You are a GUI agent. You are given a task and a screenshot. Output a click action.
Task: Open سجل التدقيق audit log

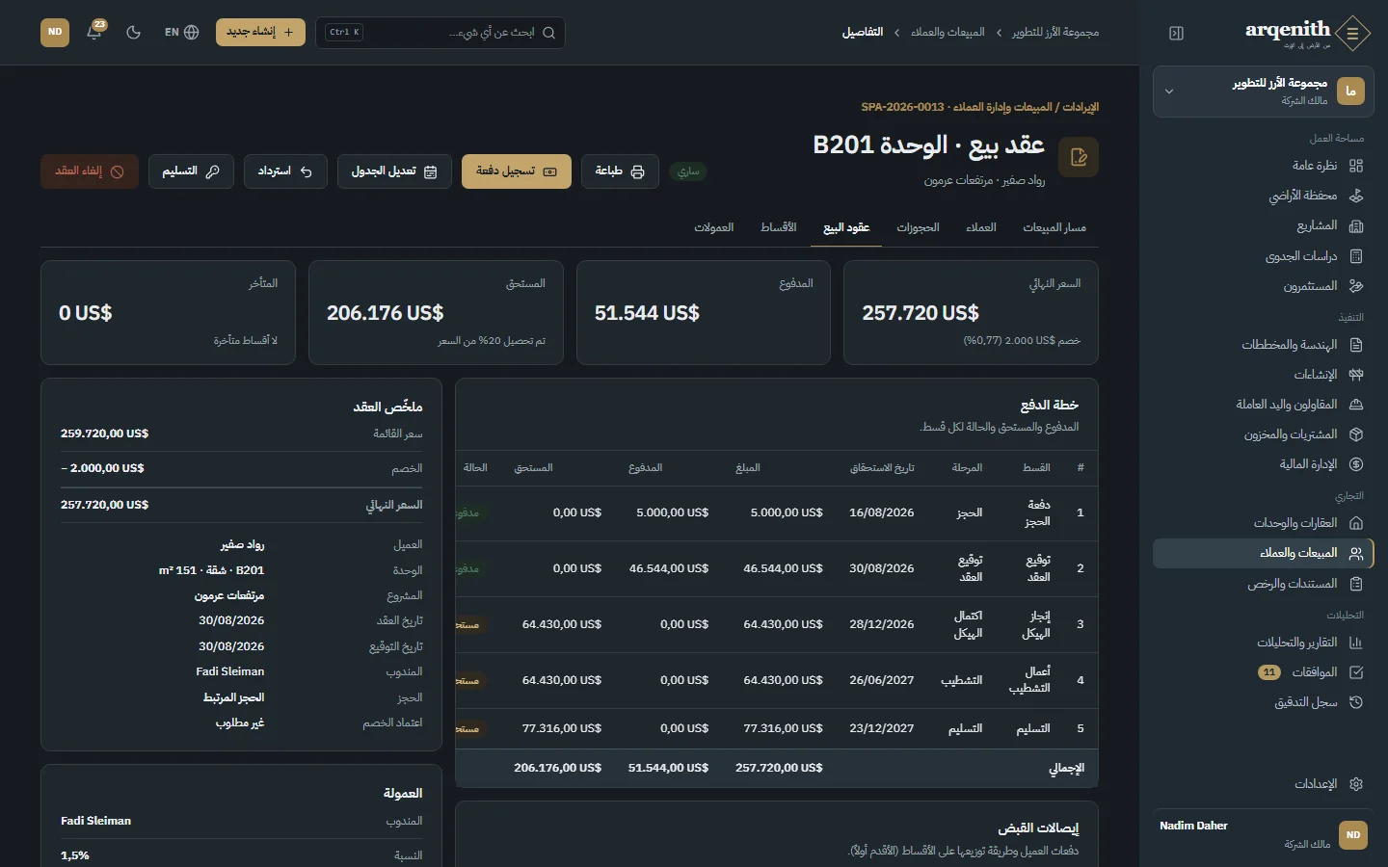[x=1263, y=702]
